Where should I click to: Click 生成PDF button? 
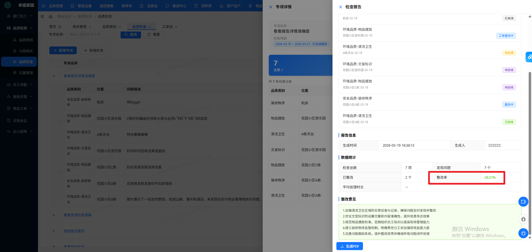[349, 246]
